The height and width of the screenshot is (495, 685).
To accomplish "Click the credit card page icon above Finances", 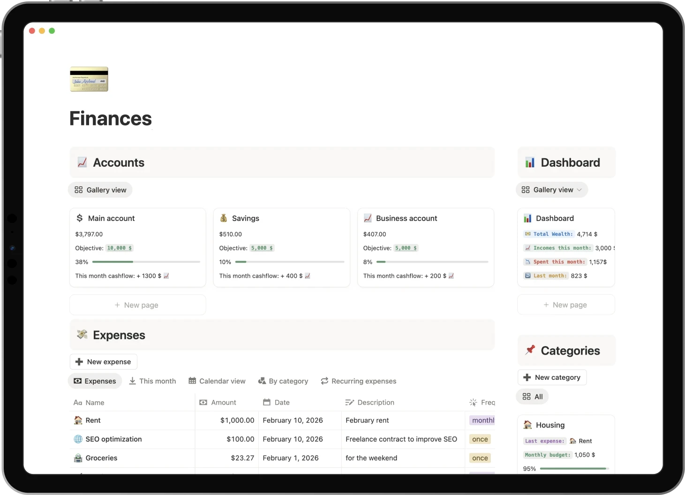I will pyautogui.click(x=89, y=79).
